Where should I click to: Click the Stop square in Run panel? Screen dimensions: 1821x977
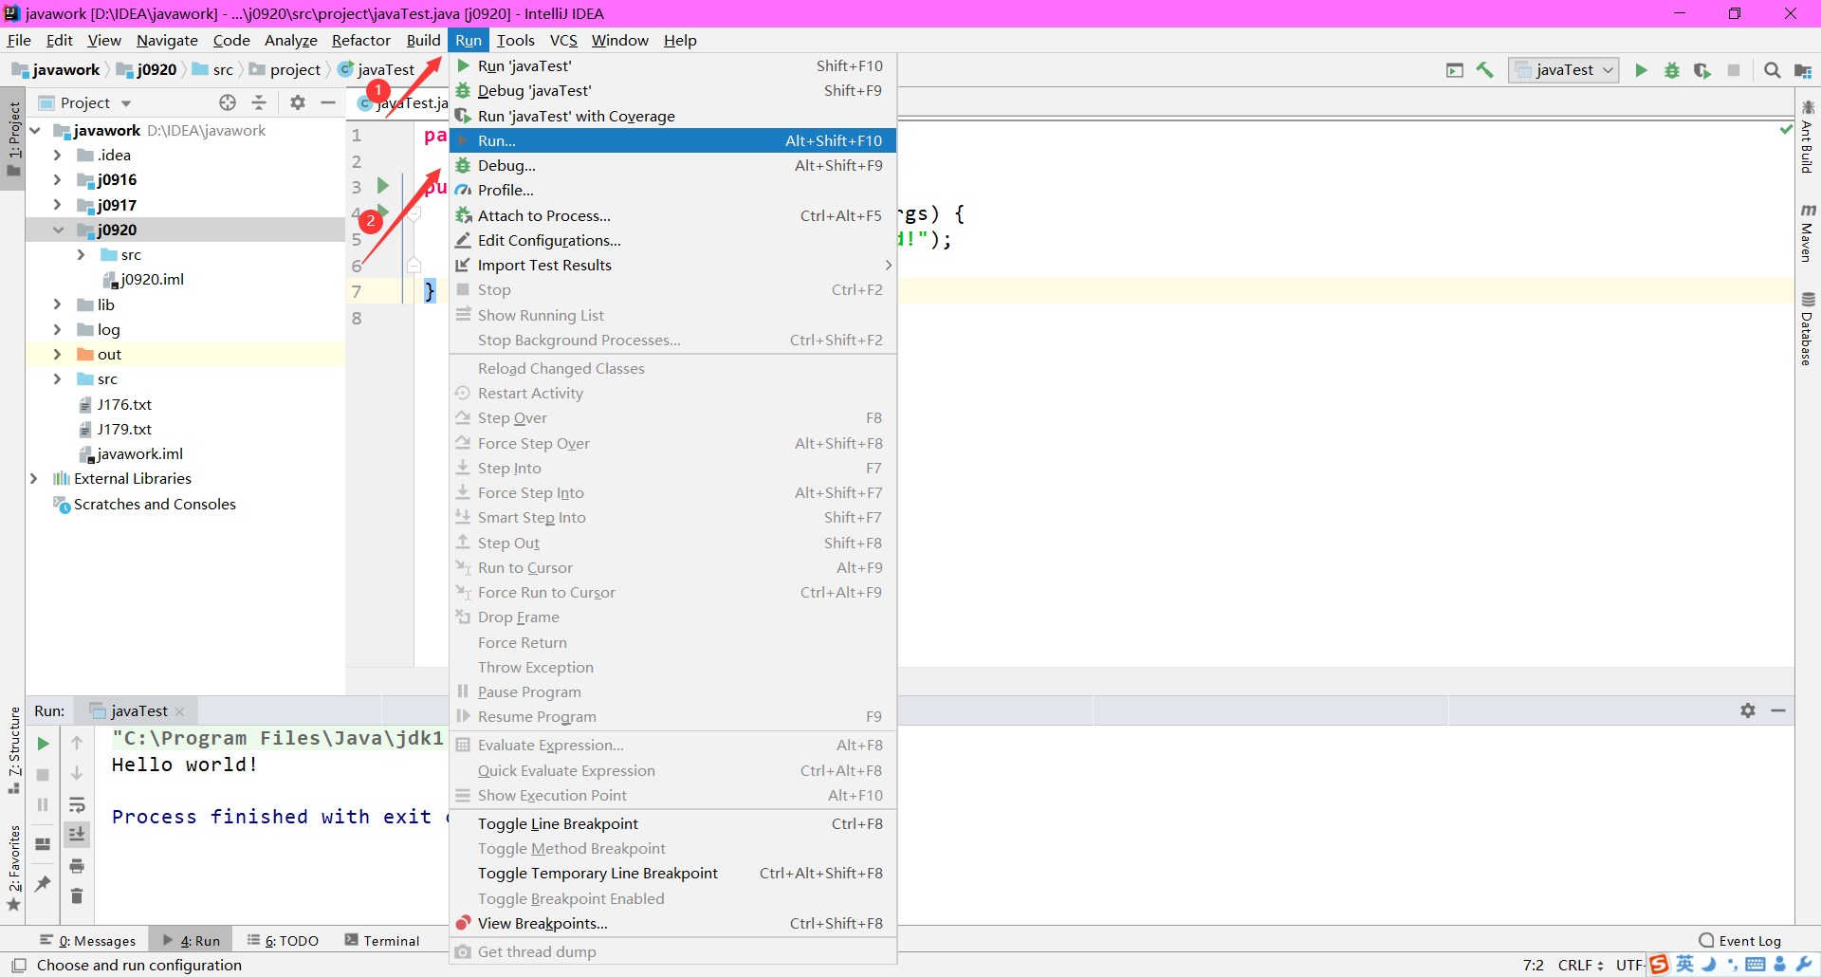[43, 774]
